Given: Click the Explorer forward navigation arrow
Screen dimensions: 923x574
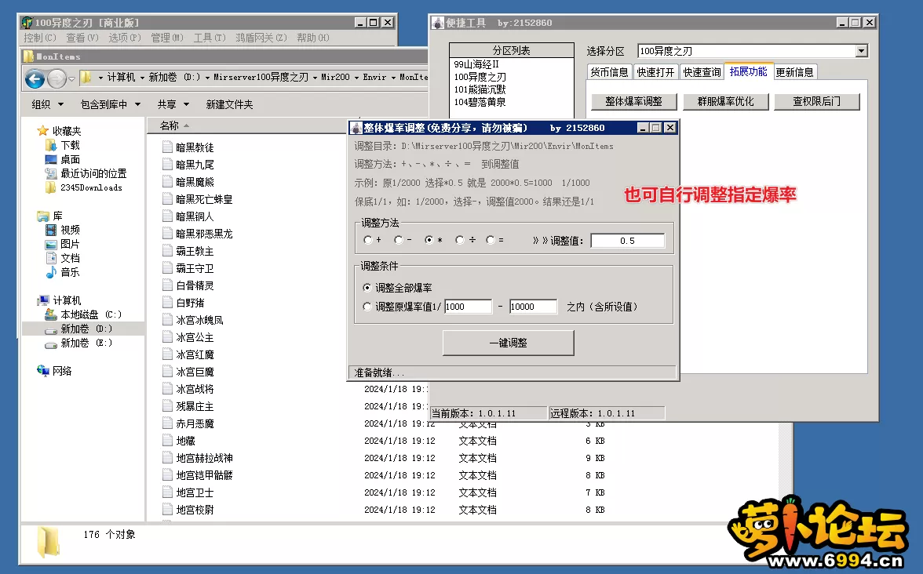Looking at the screenshot, I should click(57, 78).
